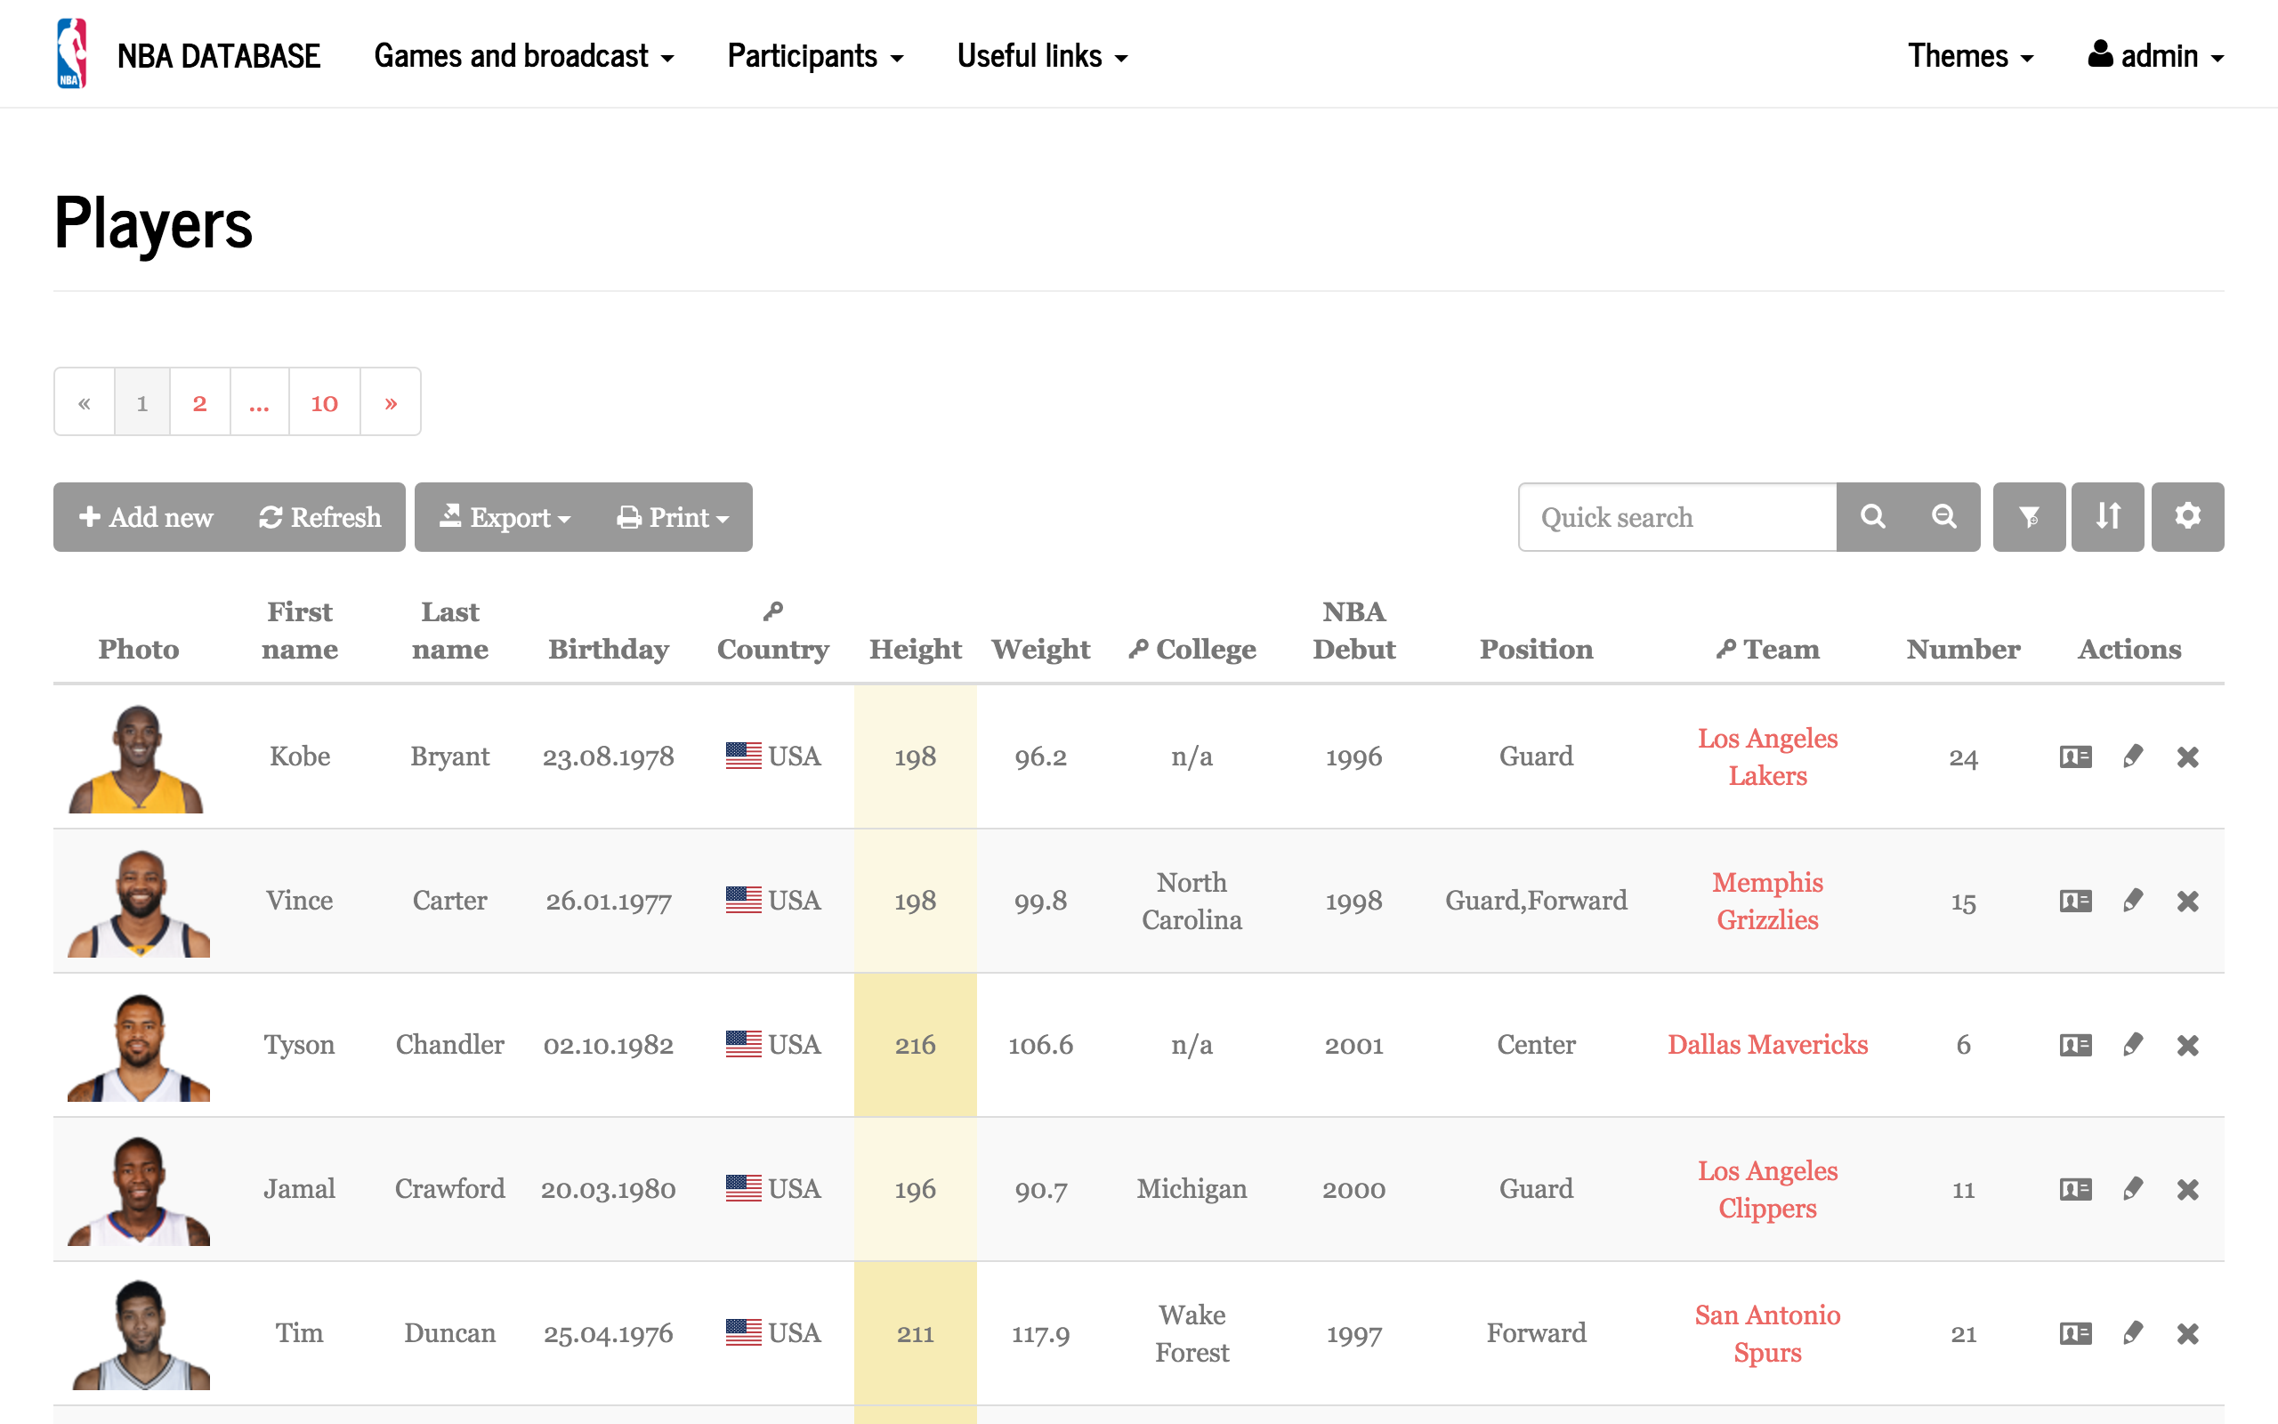The width and height of the screenshot is (2278, 1424).
Task: Go to page 10 of the players list
Action: [x=324, y=402]
